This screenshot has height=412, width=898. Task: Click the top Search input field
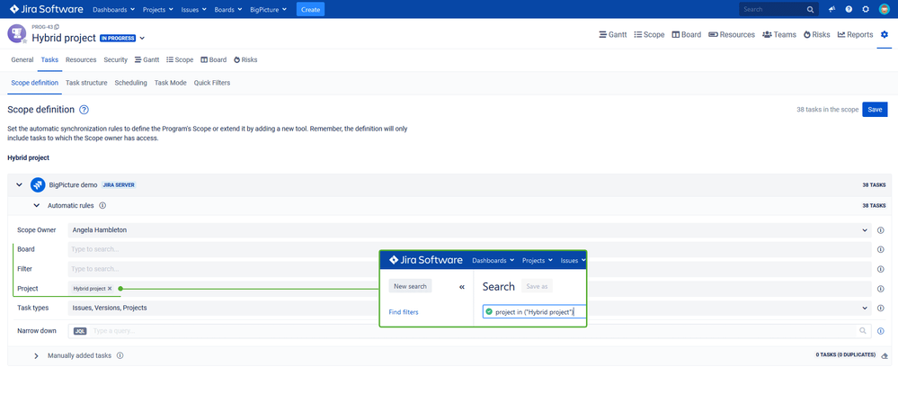coord(778,9)
